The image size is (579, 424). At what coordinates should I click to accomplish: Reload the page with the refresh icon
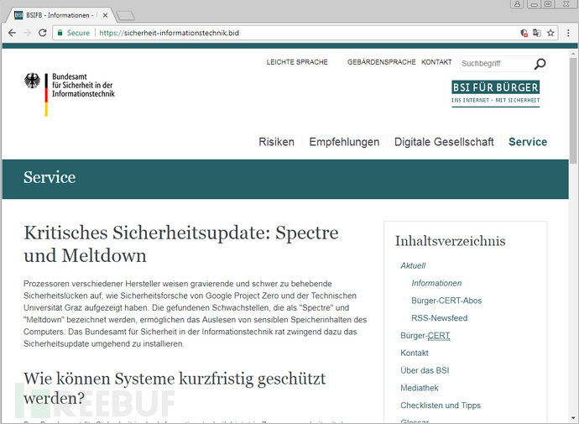pos(43,33)
